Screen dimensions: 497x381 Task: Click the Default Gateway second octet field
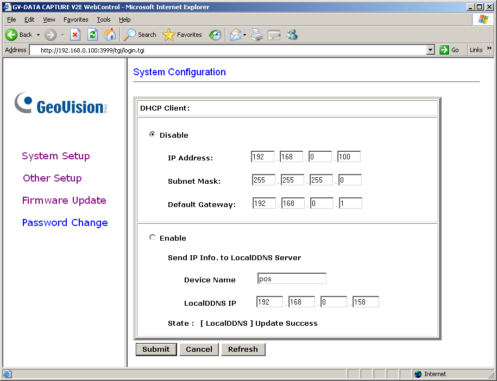293,203
